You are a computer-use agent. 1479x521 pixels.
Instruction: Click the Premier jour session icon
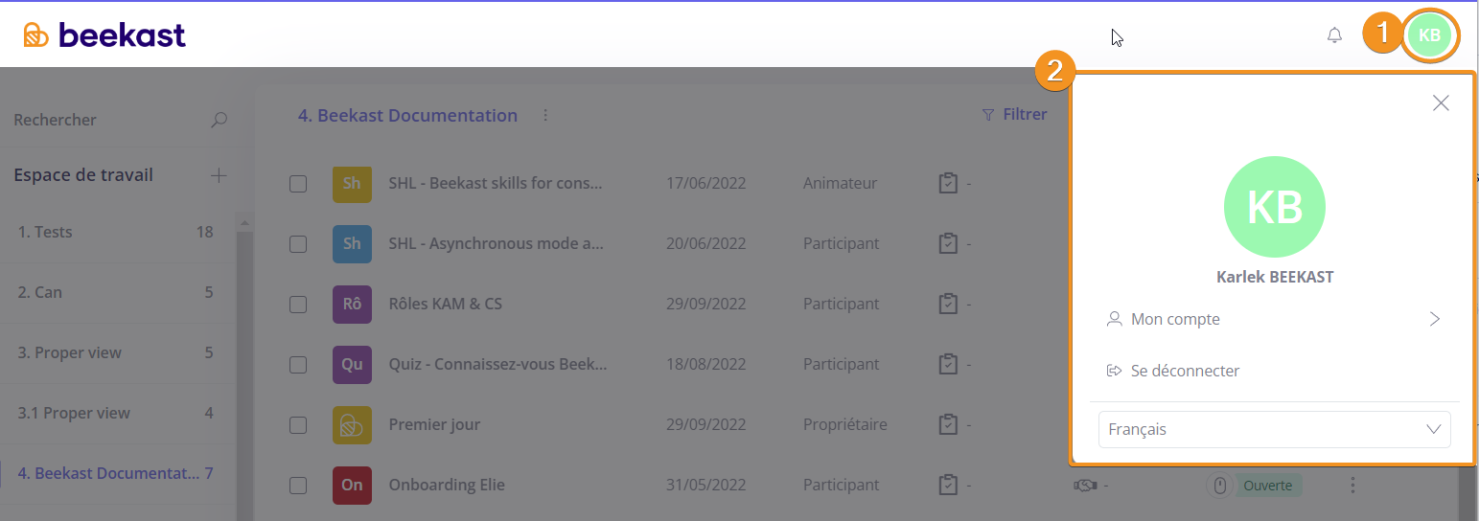point(352,424)
